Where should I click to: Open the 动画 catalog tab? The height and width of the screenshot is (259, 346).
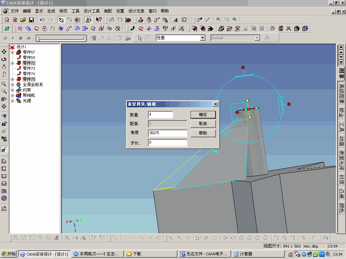point(341,141)
